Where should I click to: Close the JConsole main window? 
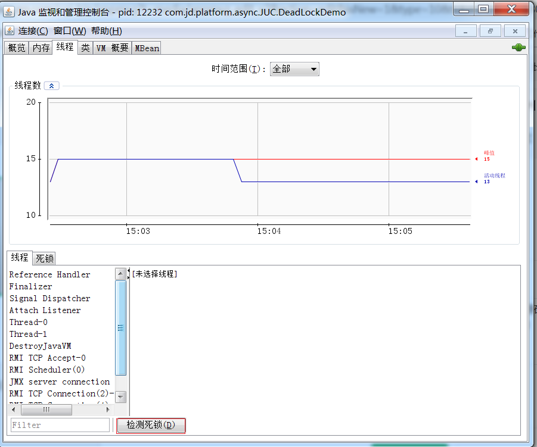click(x=511, y=10)
